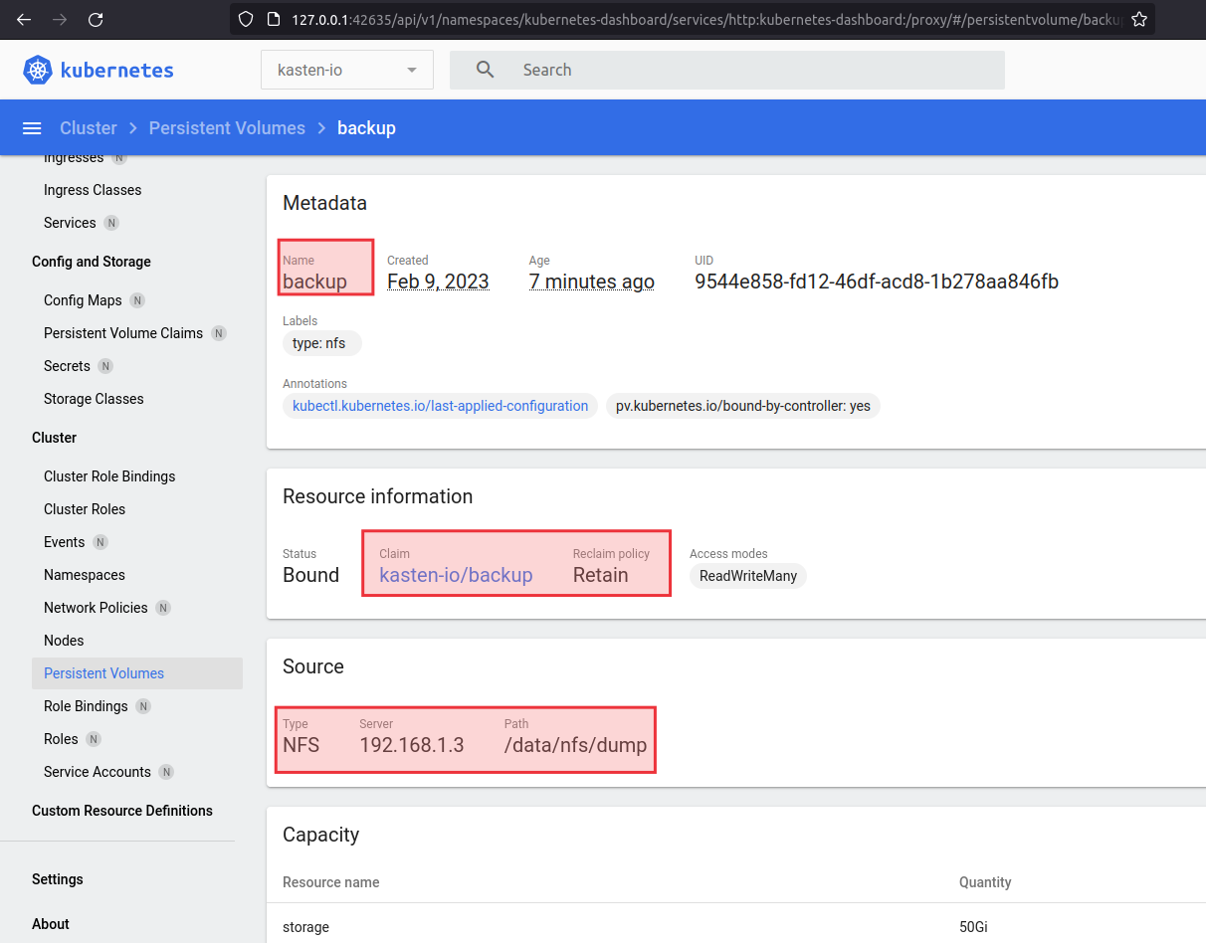The width and height of the screenshot is (1206, 943).
Task: Click the search magnifier icon
Action: (x=485, y=70)
